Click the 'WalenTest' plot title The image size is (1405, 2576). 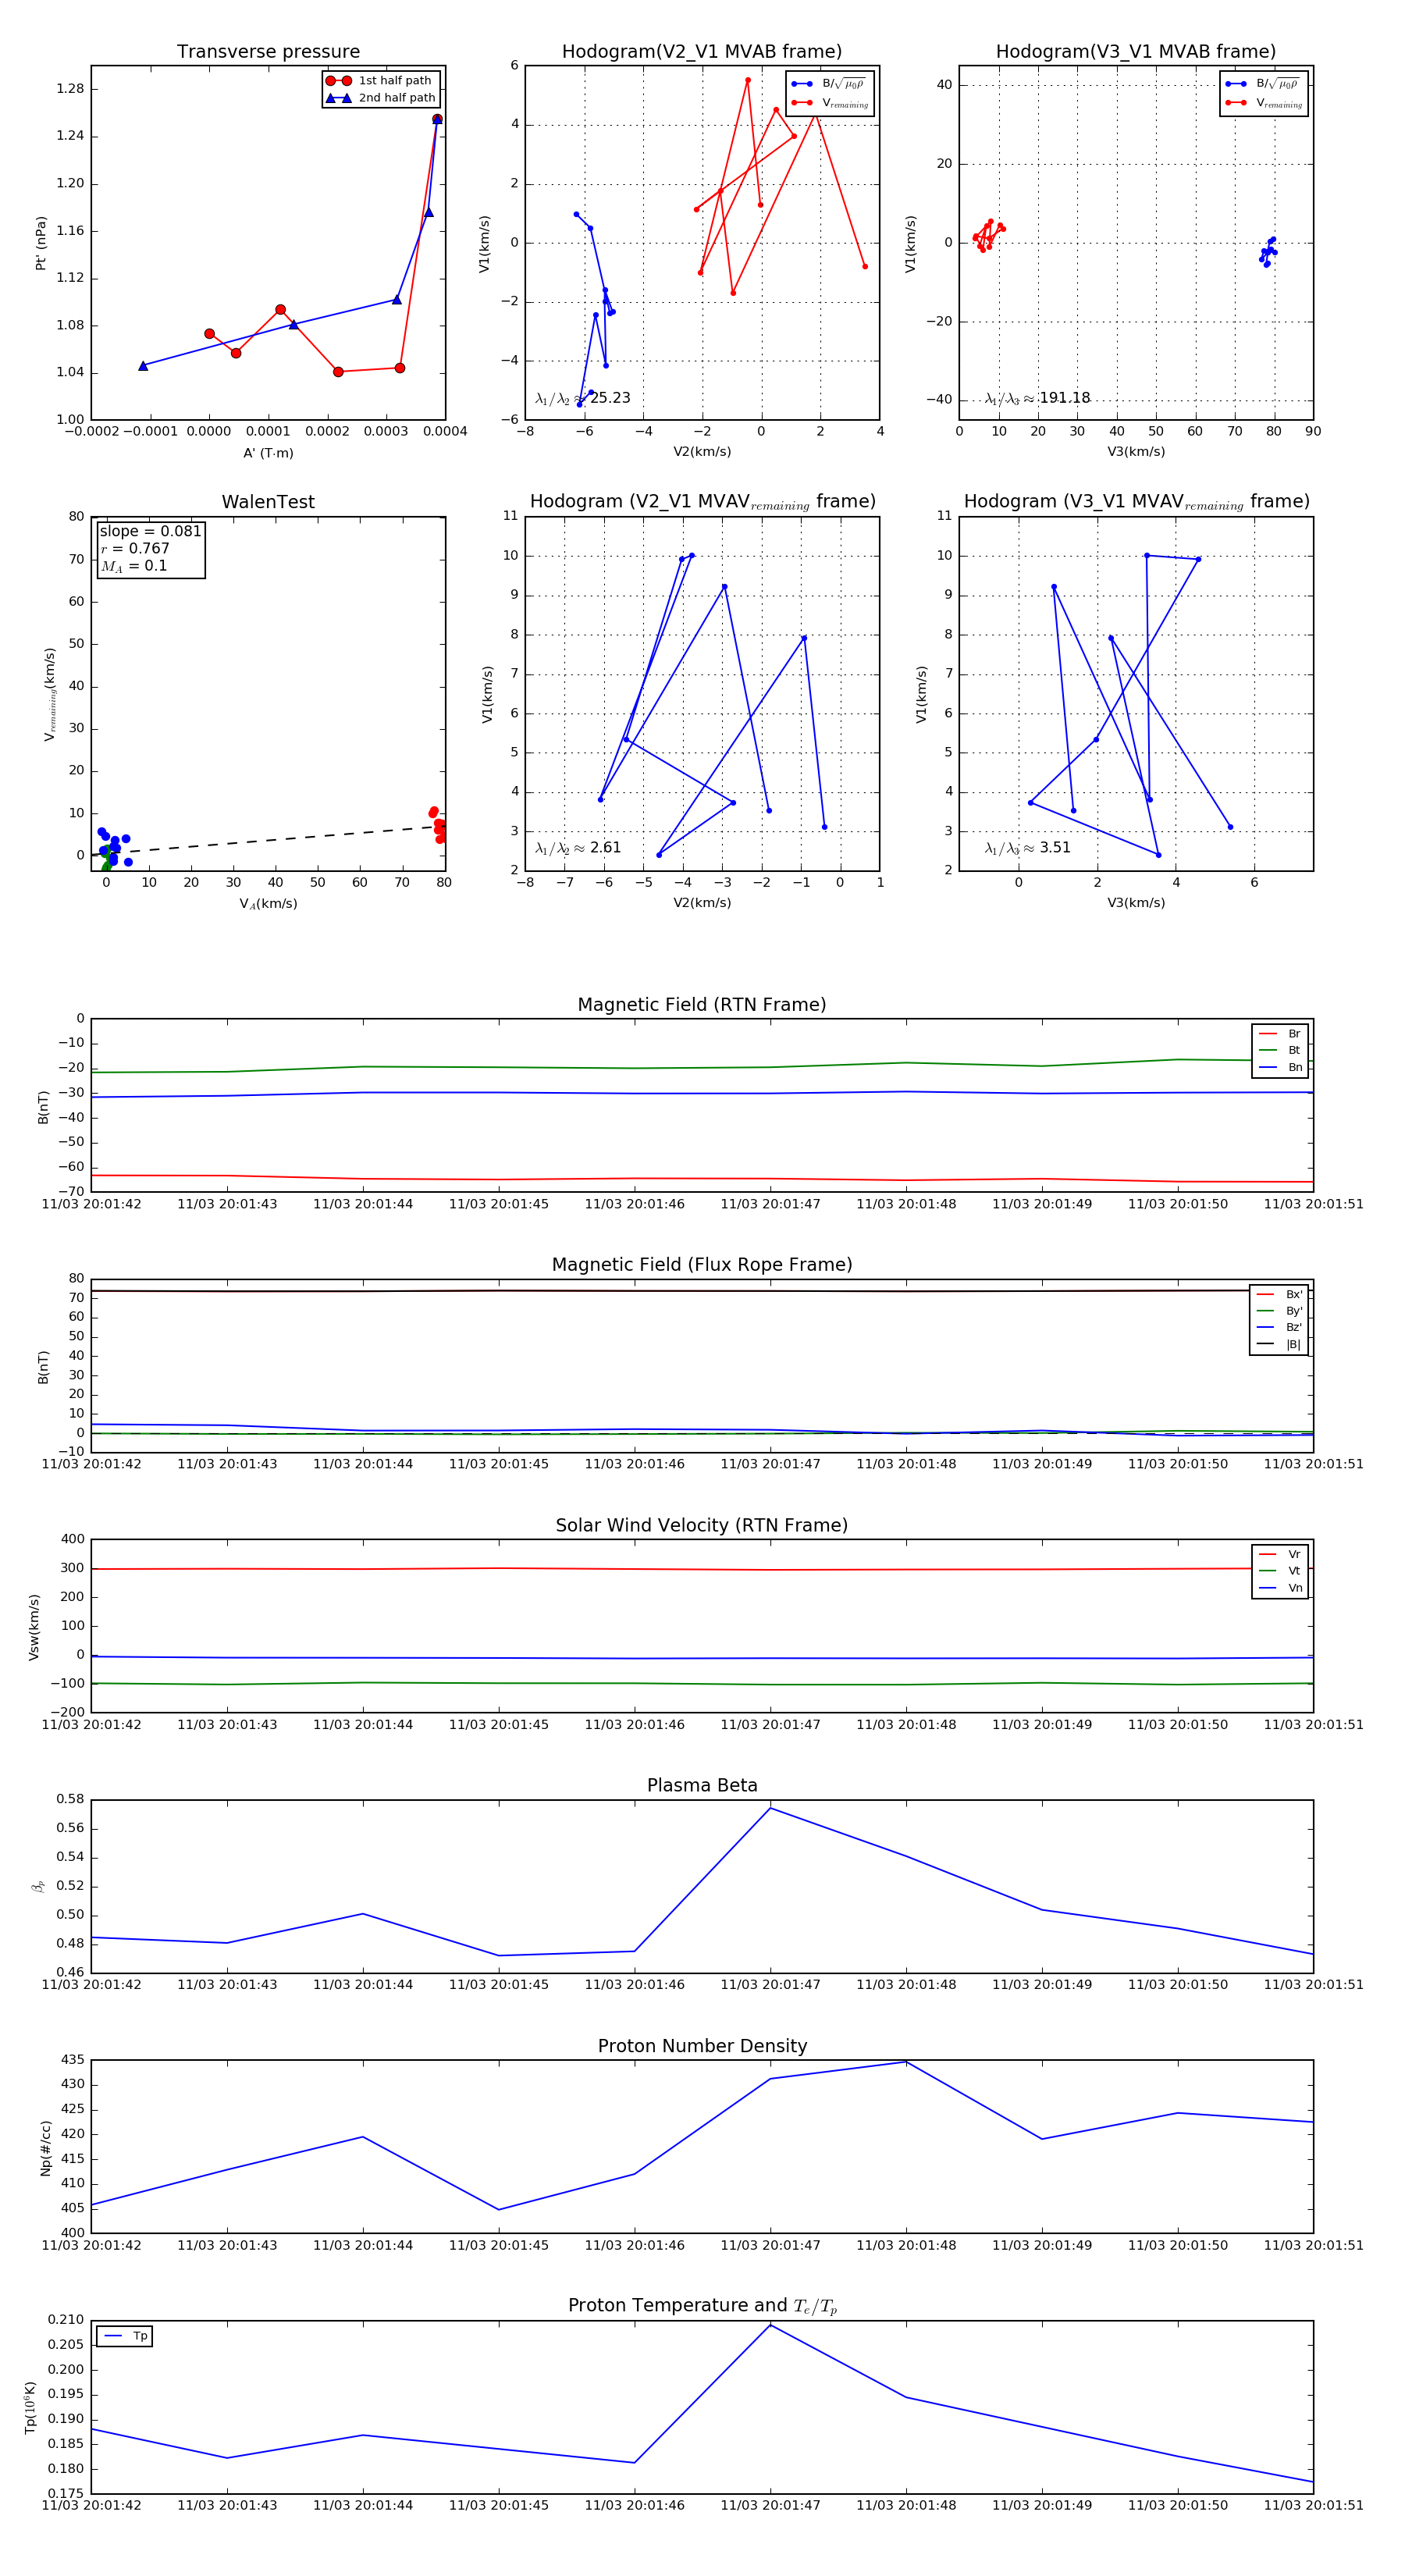tap(268, 502)
